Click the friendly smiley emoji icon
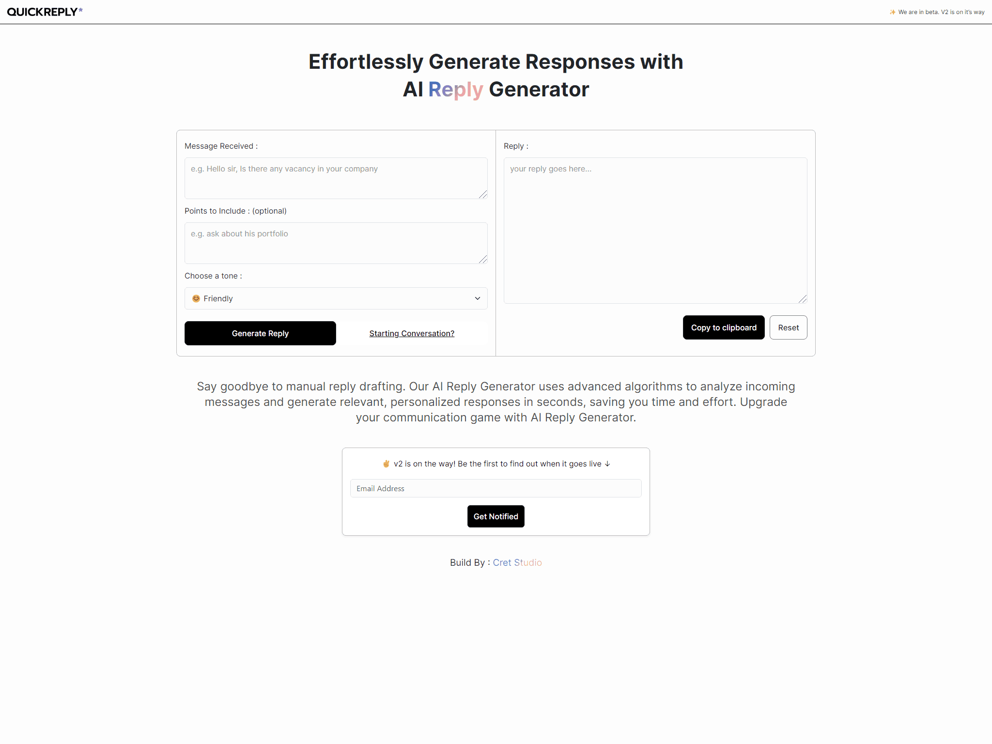This screenshot has width=992, height=744. (x=196, y=298)
